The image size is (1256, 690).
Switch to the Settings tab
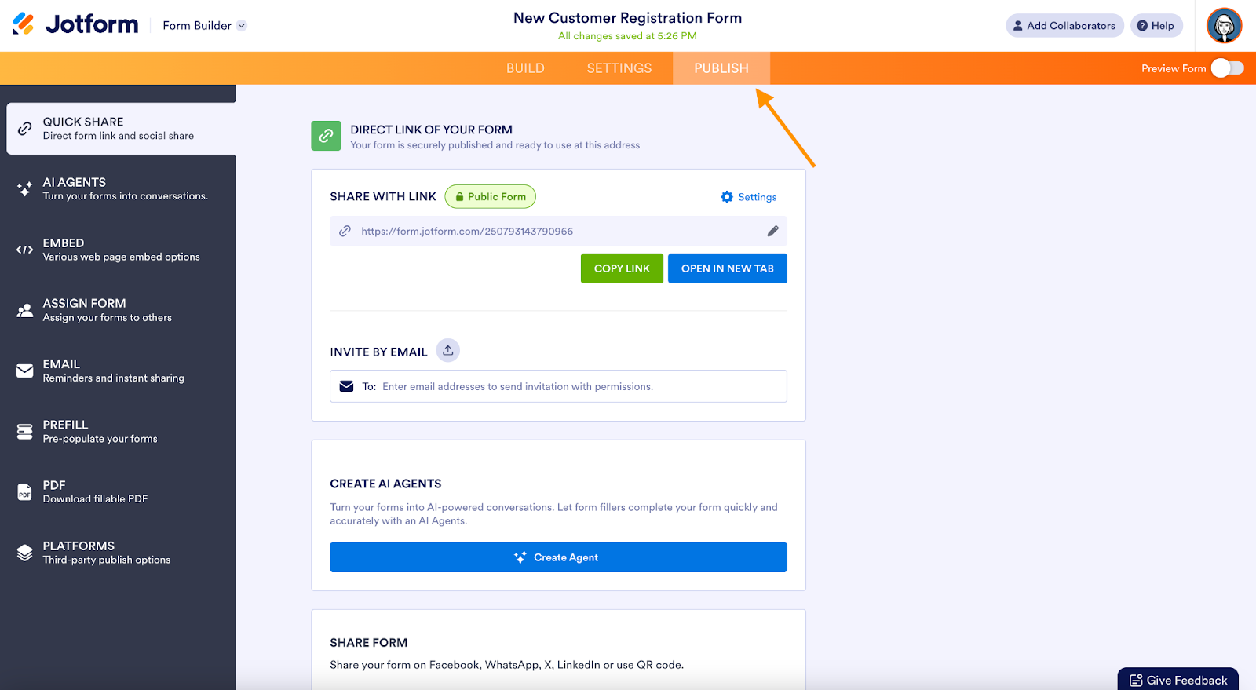click(x=619, y=68)
